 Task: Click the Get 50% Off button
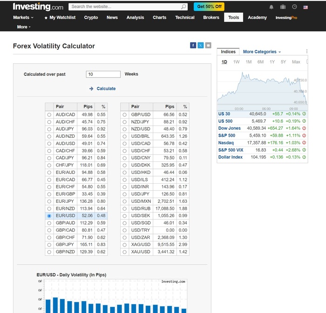point(209,7)
